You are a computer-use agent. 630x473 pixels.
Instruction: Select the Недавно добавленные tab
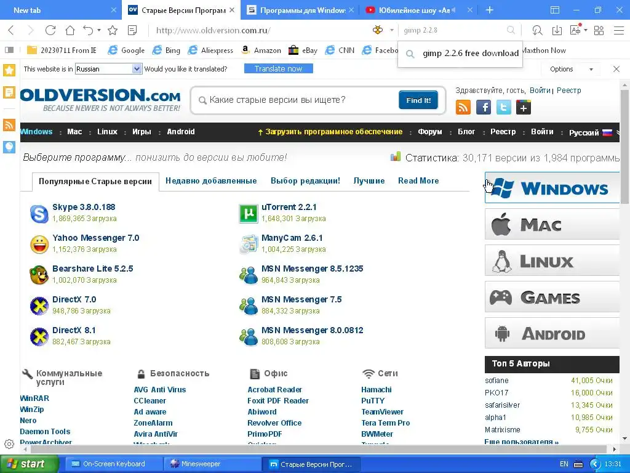click(x=211, y=181)
